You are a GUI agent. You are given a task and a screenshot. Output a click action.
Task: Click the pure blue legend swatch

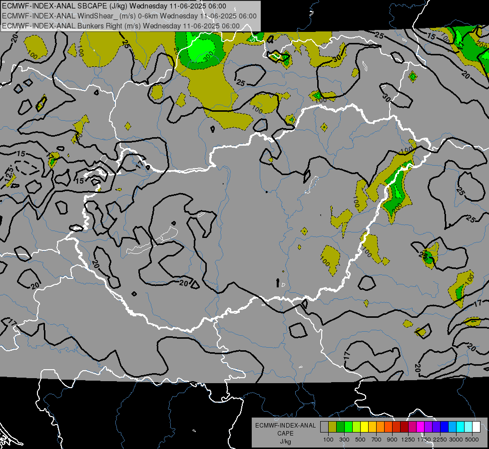coord(445,427)
